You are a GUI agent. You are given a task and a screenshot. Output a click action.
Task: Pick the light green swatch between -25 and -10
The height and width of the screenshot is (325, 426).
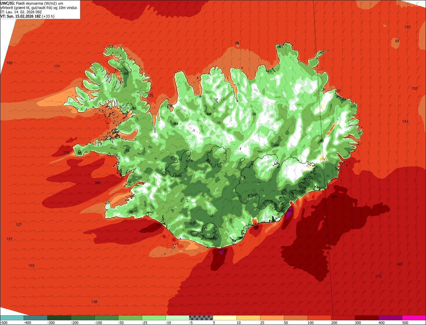pyautogui.click(x=154, y=318)
